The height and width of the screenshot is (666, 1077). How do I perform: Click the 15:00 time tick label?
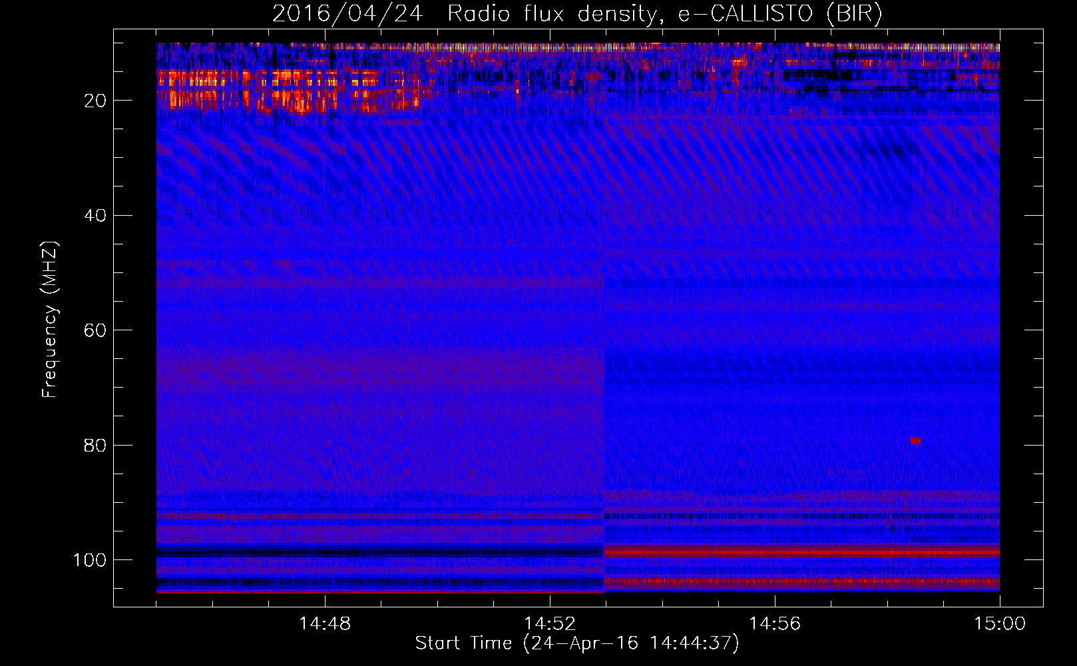1000,624
